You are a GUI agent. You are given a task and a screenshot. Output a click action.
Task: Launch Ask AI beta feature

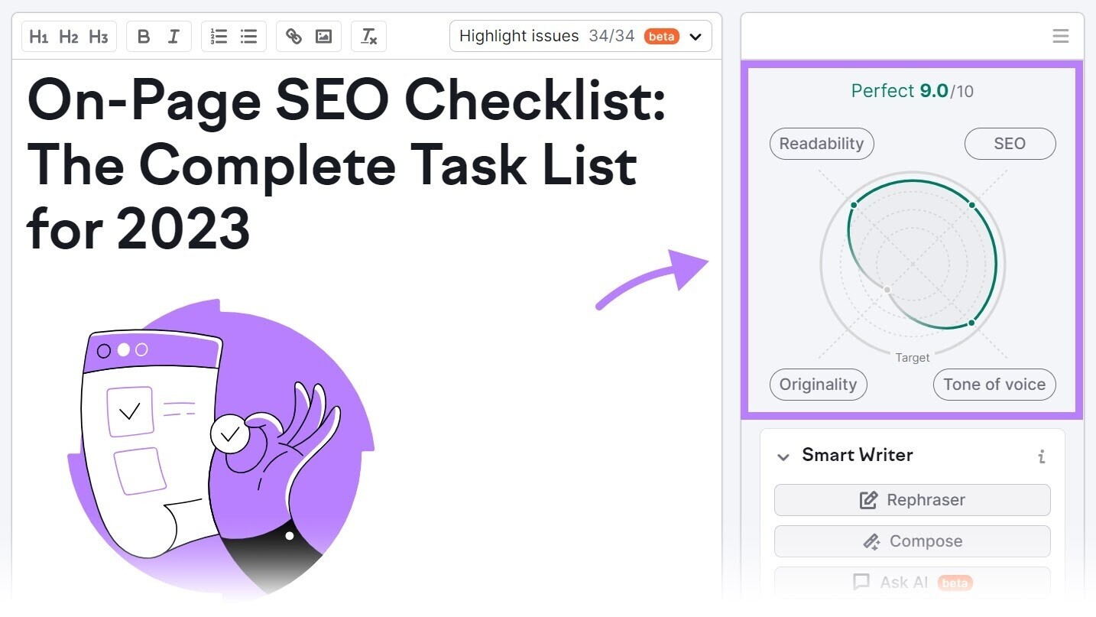click(912, 582)
